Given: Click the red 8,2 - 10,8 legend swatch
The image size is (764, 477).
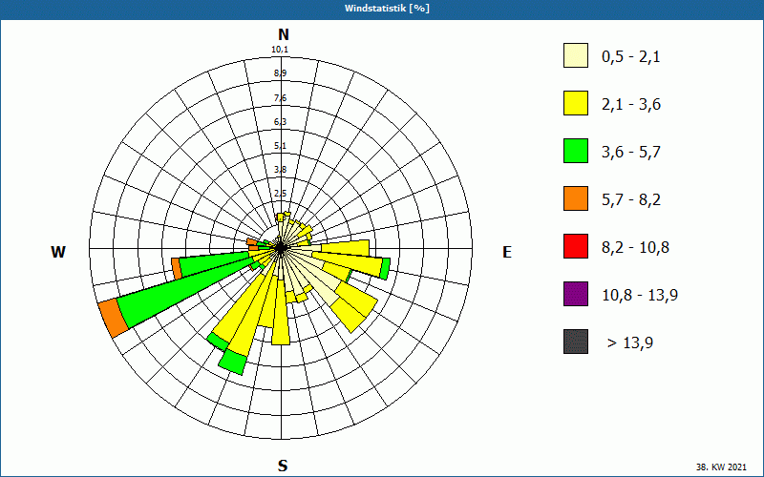Looking at the screenshot, I should pyautogui.click(x=576, y=246).
